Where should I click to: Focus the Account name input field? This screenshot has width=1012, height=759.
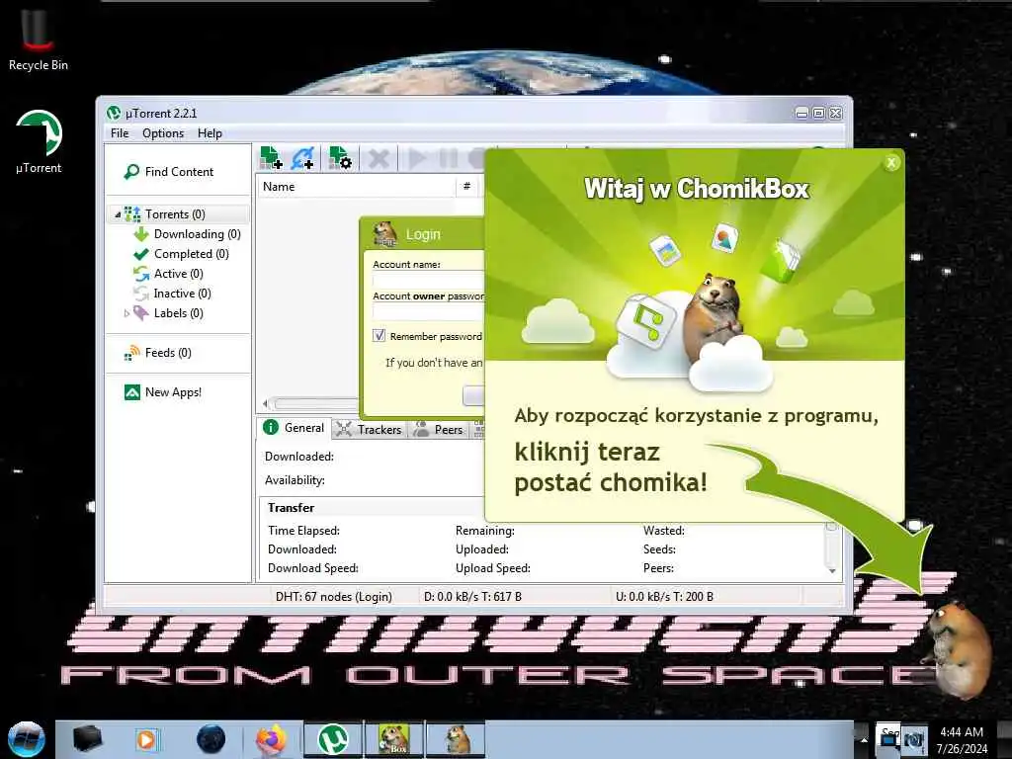point(429,280)
